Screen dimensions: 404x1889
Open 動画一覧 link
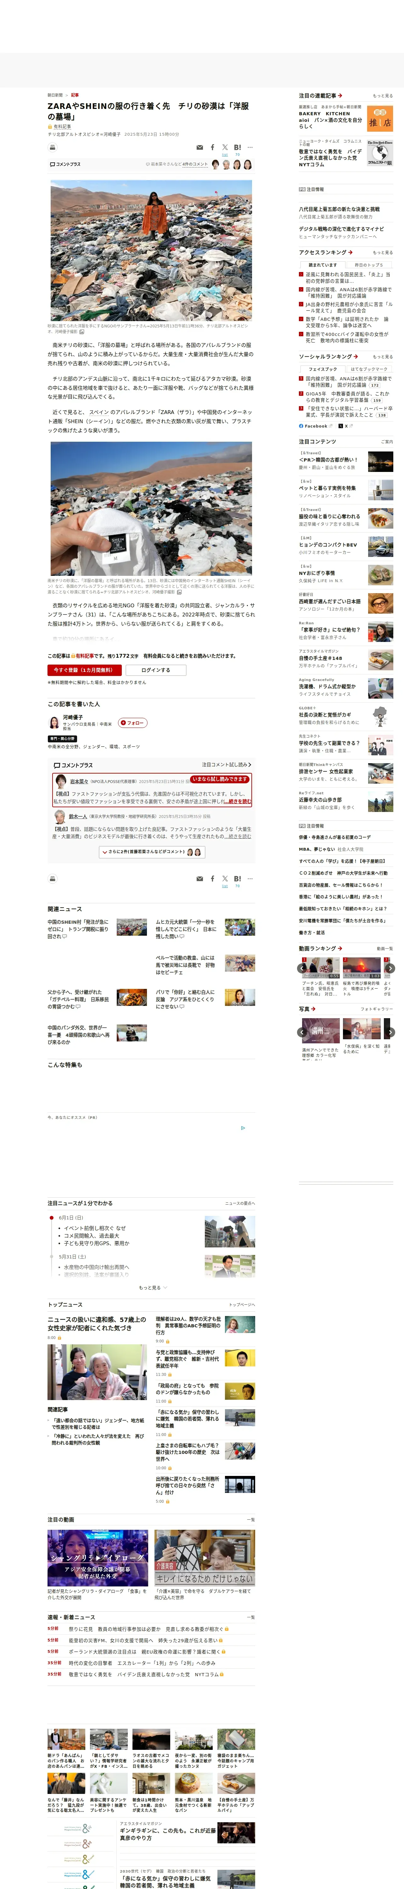click(x=385, y=948)
